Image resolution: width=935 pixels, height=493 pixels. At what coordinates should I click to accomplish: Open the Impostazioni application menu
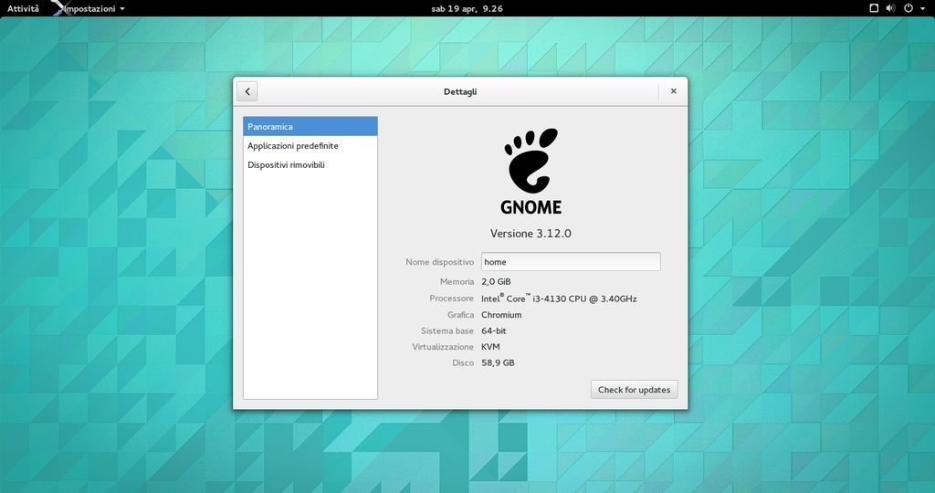coord(93,8)
